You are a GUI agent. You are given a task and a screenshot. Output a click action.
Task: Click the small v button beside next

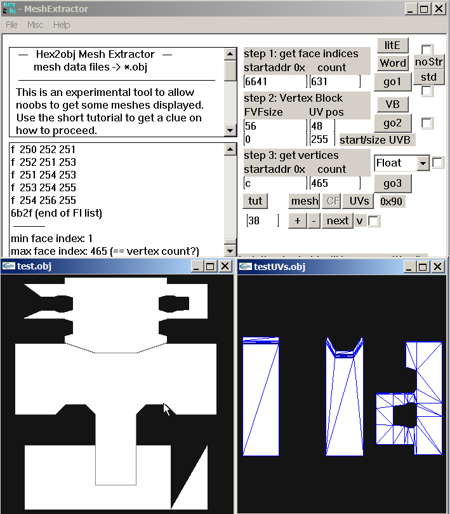360,220
